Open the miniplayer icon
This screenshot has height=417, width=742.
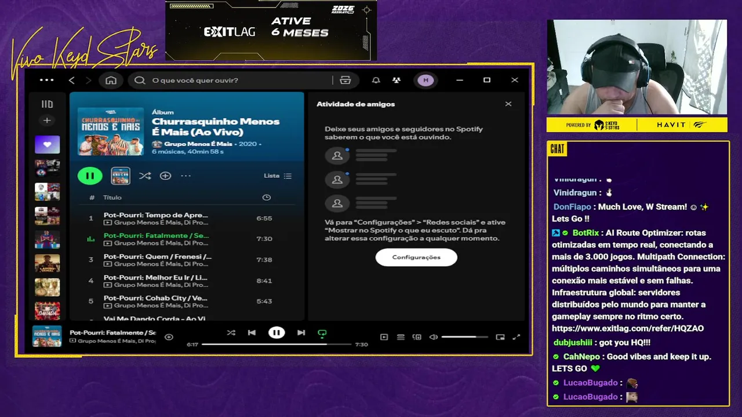pos(500,337)
